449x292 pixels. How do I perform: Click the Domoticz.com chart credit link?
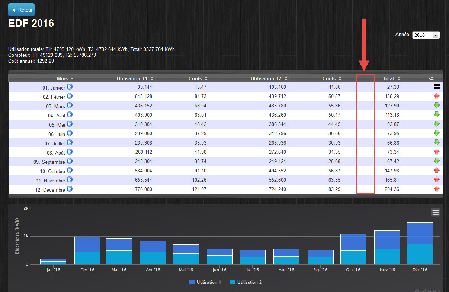427,290
